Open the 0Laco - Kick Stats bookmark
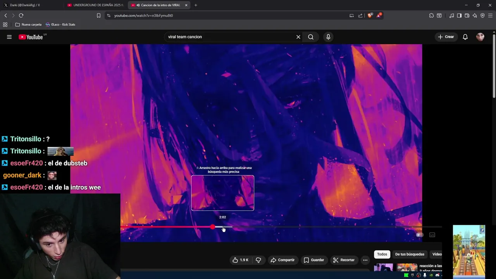 pos(60,24)
